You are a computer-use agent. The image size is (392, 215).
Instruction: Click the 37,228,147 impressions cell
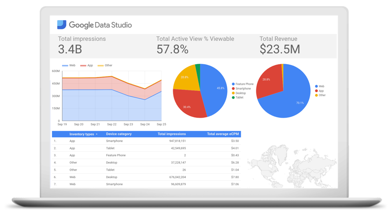pos(178,162)
